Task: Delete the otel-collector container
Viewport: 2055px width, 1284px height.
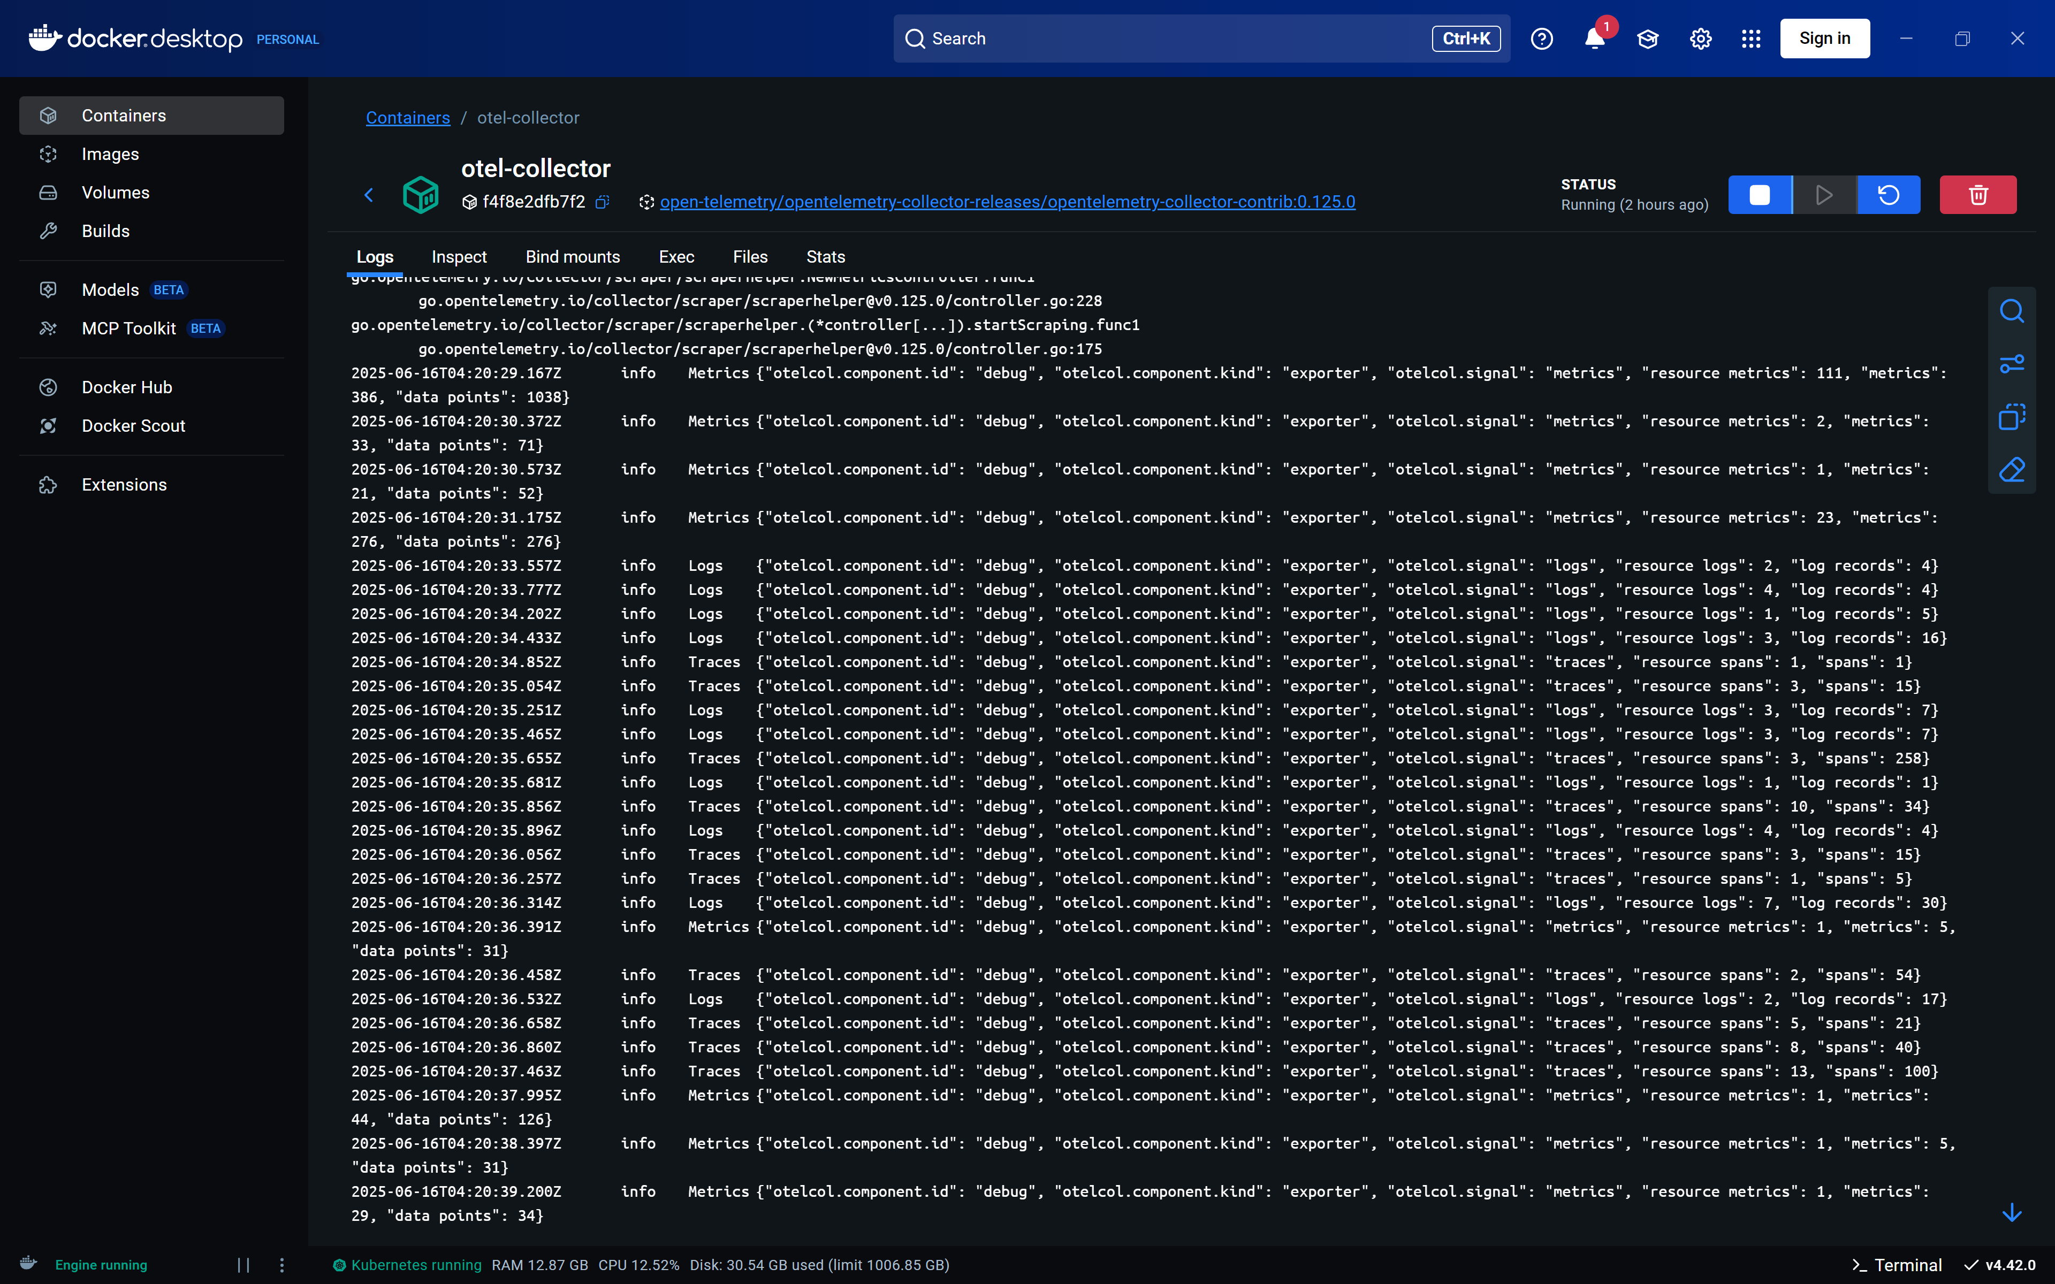Action: [x=1978, y=194]
